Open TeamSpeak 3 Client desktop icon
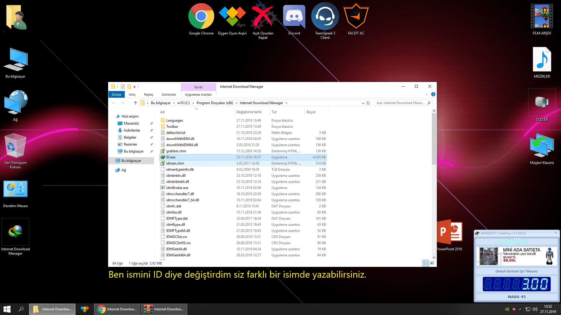The height and width of the screenshot is (315, 561). coord(325,20)
